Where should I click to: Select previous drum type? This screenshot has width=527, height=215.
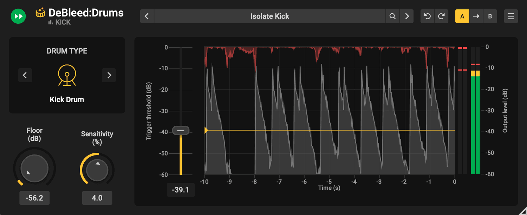pos(25,75)
